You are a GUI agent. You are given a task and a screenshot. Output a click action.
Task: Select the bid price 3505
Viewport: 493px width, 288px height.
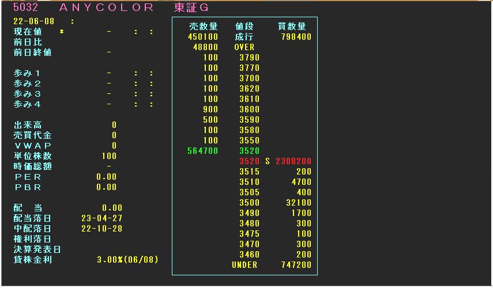(249, 192)
